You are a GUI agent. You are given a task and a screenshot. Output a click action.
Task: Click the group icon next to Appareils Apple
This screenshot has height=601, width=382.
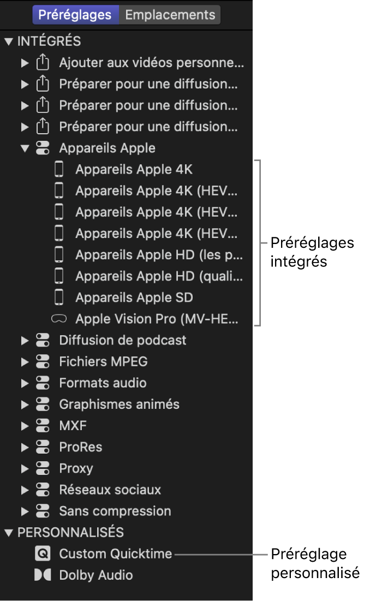[x=43, y=147]
